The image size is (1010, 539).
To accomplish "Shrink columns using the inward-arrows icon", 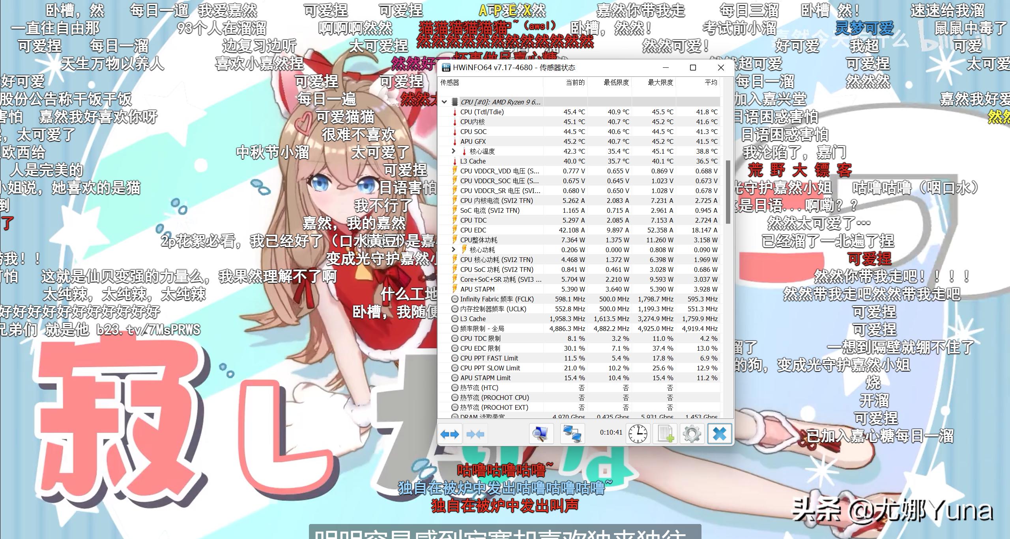I will click(476, 433).
